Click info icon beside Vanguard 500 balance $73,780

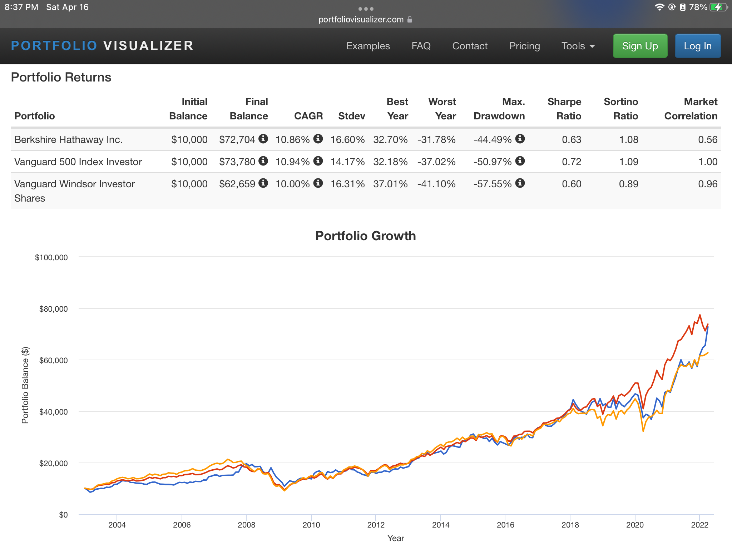coord(263,161)
